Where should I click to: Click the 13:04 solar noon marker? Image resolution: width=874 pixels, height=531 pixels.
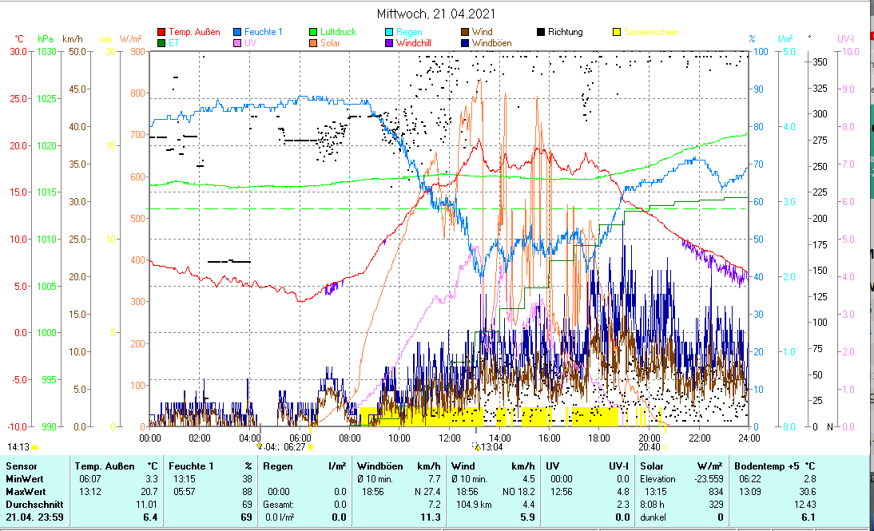click(x=489, y=447)
